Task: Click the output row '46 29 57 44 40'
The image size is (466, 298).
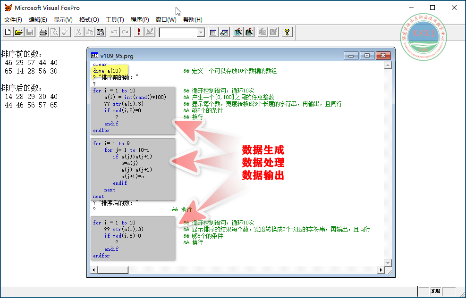Action: [x=31, y=63]
